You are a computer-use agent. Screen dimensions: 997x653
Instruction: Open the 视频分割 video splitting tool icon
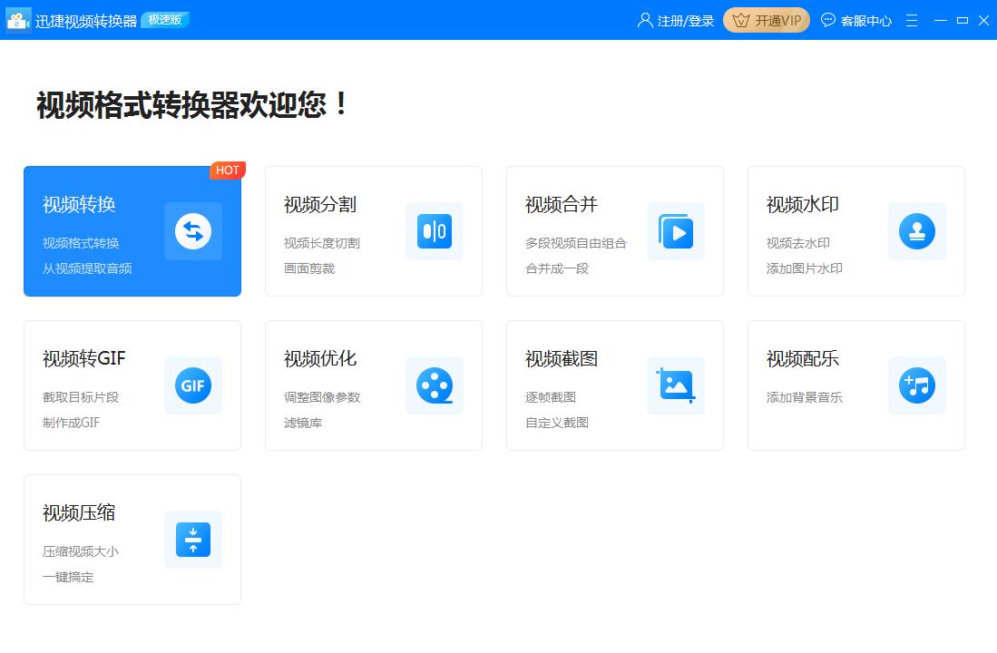click(x=434, y=231)
